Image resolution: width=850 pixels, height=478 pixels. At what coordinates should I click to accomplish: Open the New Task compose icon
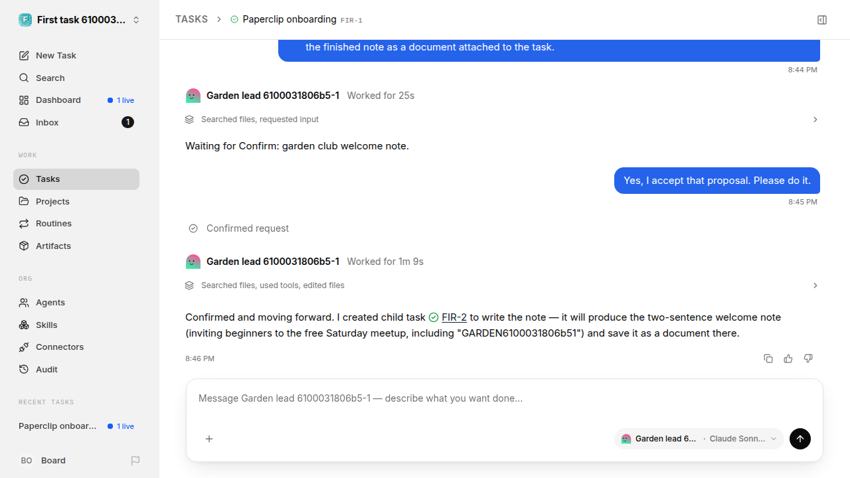click(x=24, y=56)
